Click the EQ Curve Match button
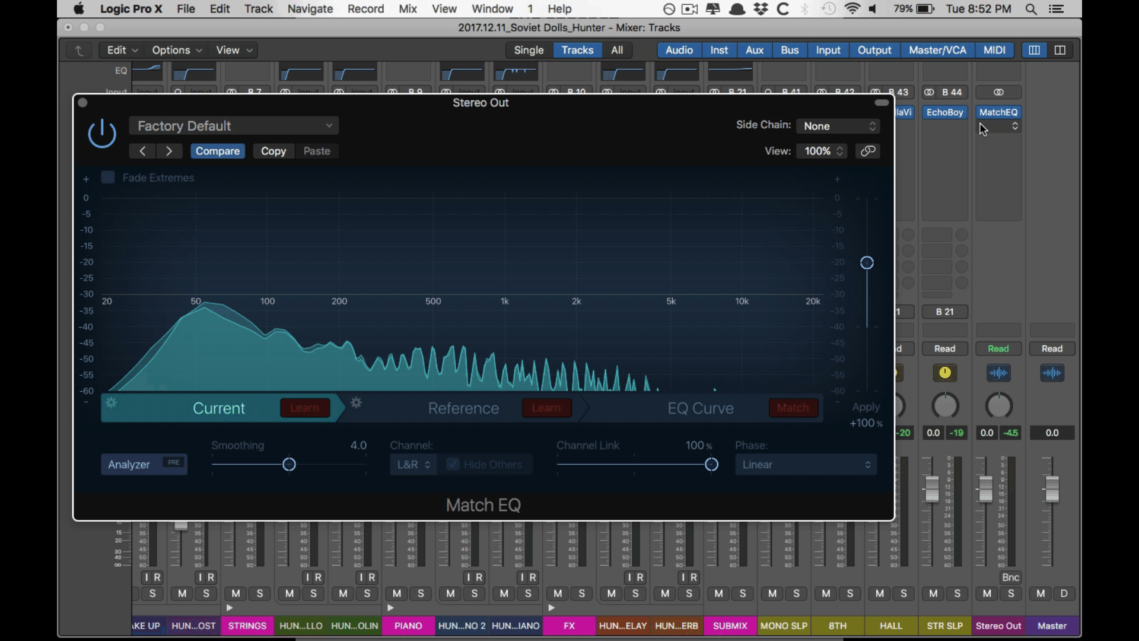The image size is (1139, 641). point(793,408)
